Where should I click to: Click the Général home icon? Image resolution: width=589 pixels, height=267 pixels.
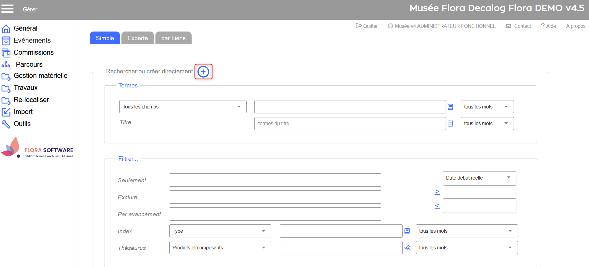point(6,29)
